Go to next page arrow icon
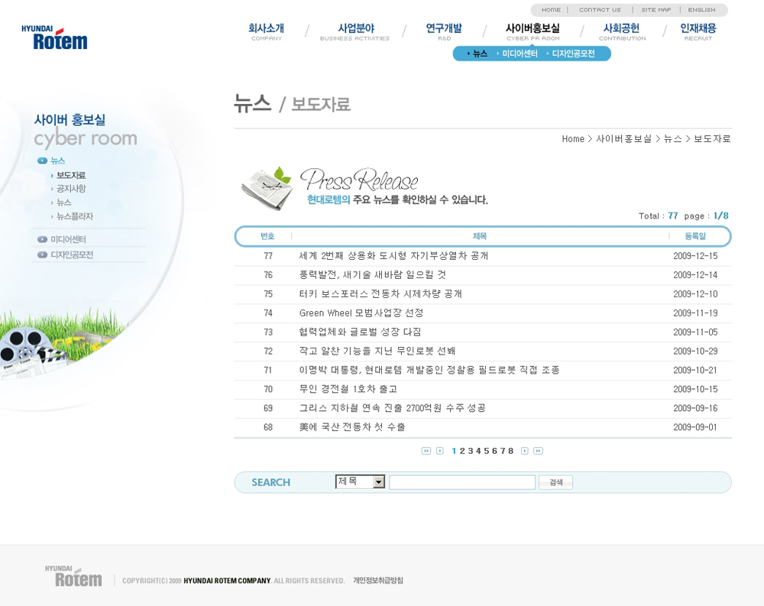Screen dimensions: 764x606 click(525, 451)
